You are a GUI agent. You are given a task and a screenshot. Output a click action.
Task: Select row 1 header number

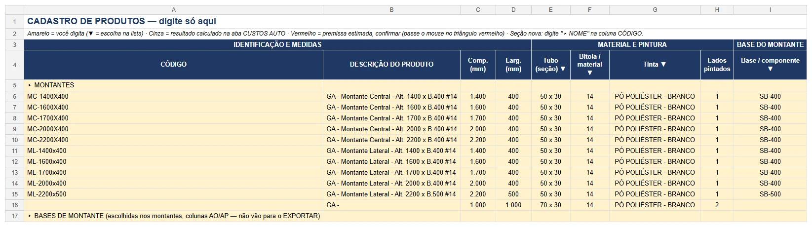(x=14, y=21)
